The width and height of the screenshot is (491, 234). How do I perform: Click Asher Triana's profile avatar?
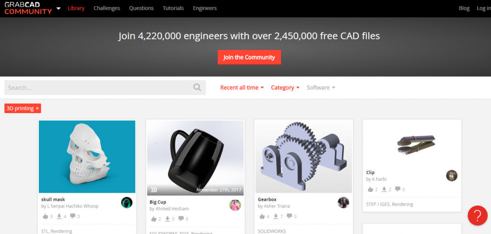click(343, 203)
